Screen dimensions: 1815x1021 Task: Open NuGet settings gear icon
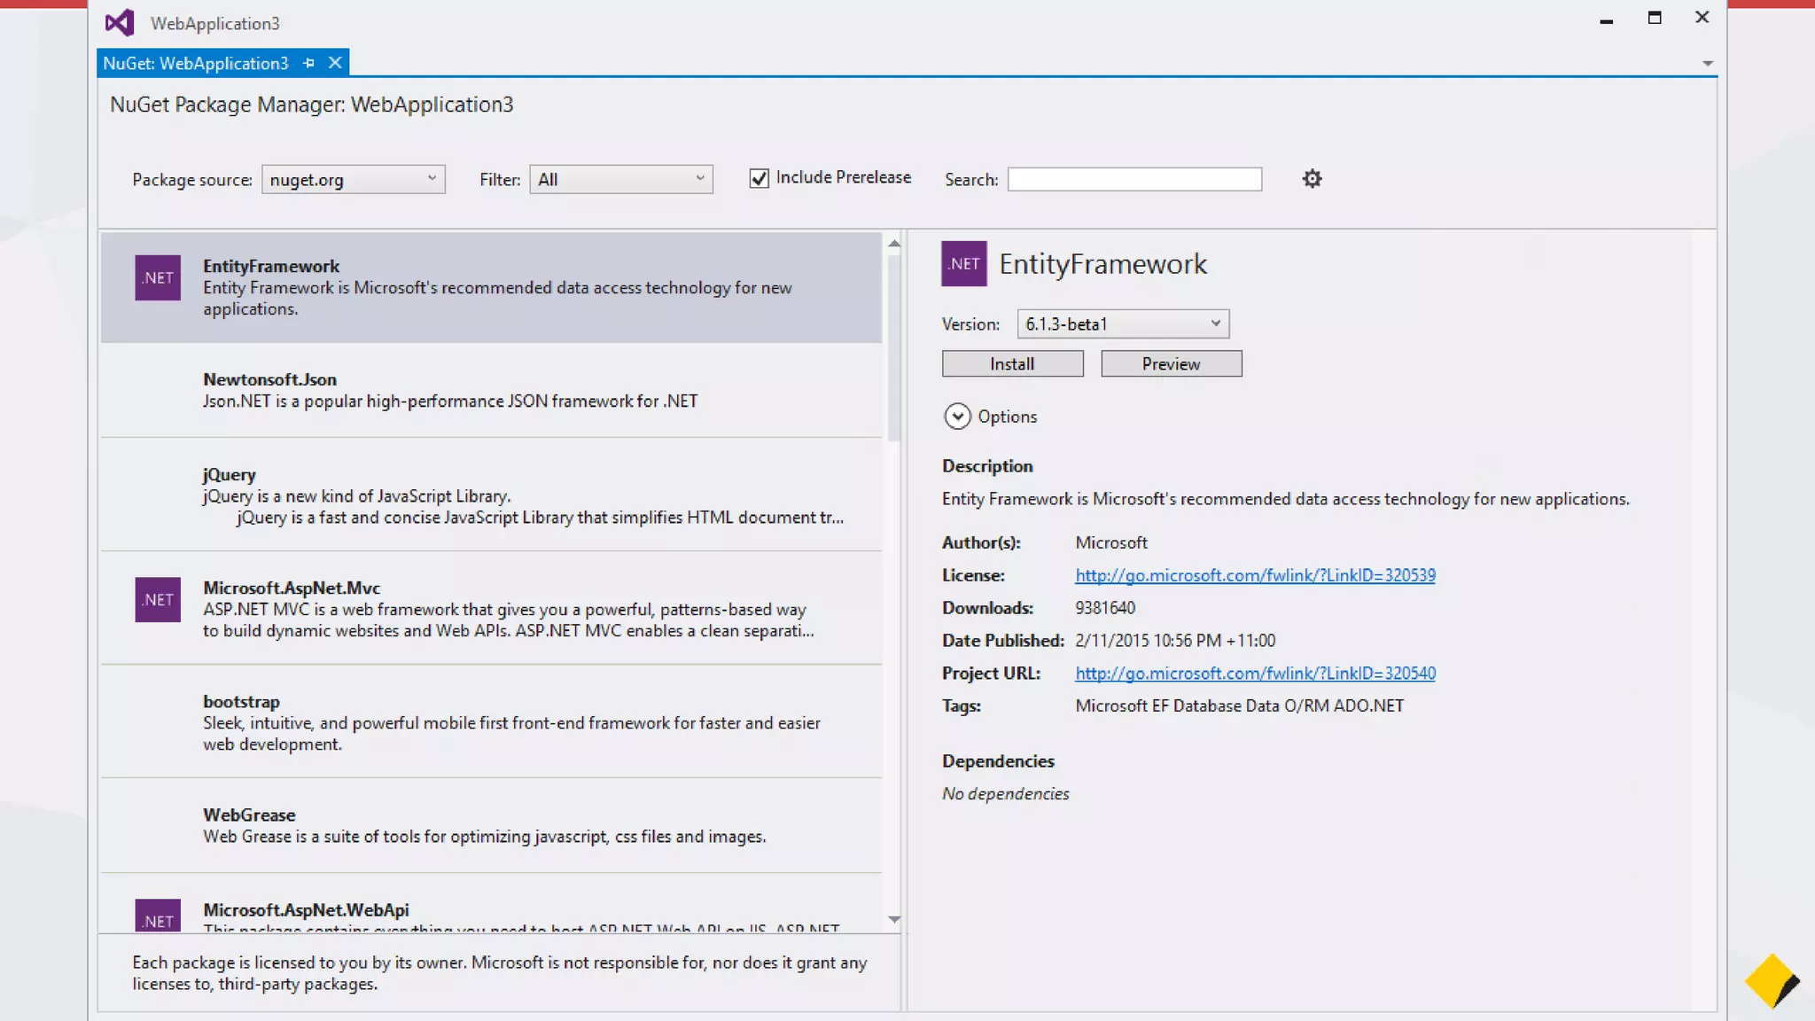1312,179
